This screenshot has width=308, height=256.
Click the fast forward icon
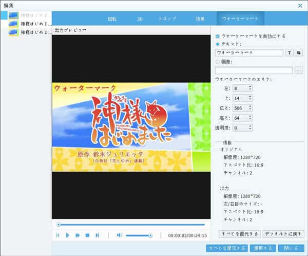pos(78,235)
